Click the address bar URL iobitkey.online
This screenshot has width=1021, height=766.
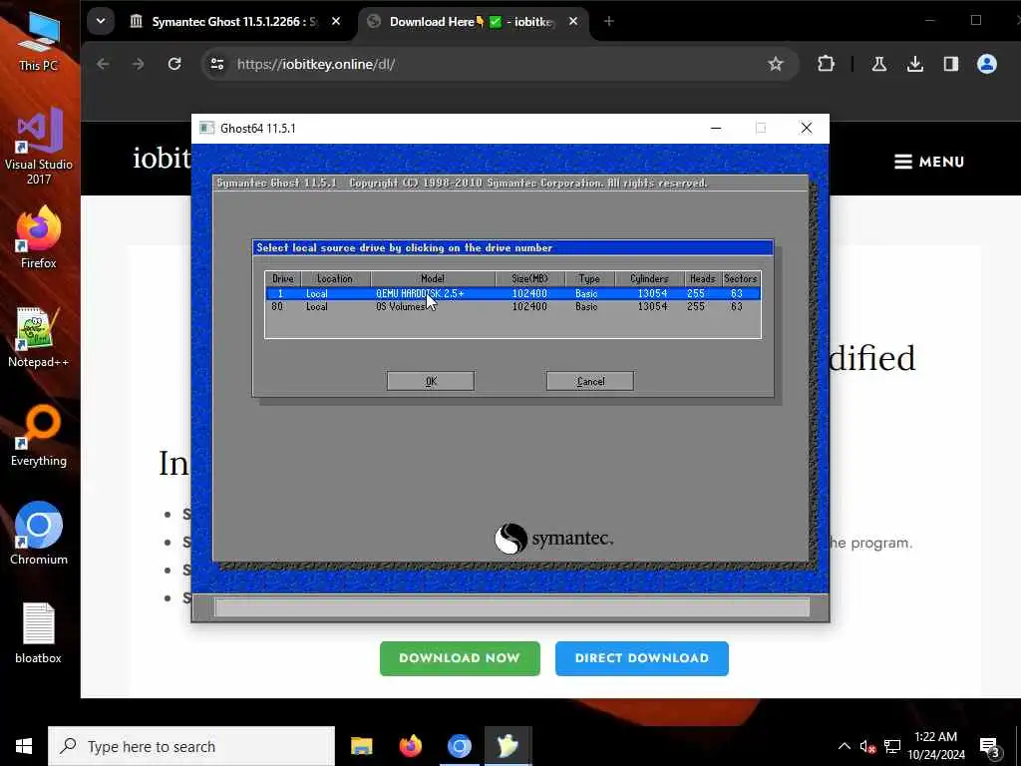click(x=316, y=64)
